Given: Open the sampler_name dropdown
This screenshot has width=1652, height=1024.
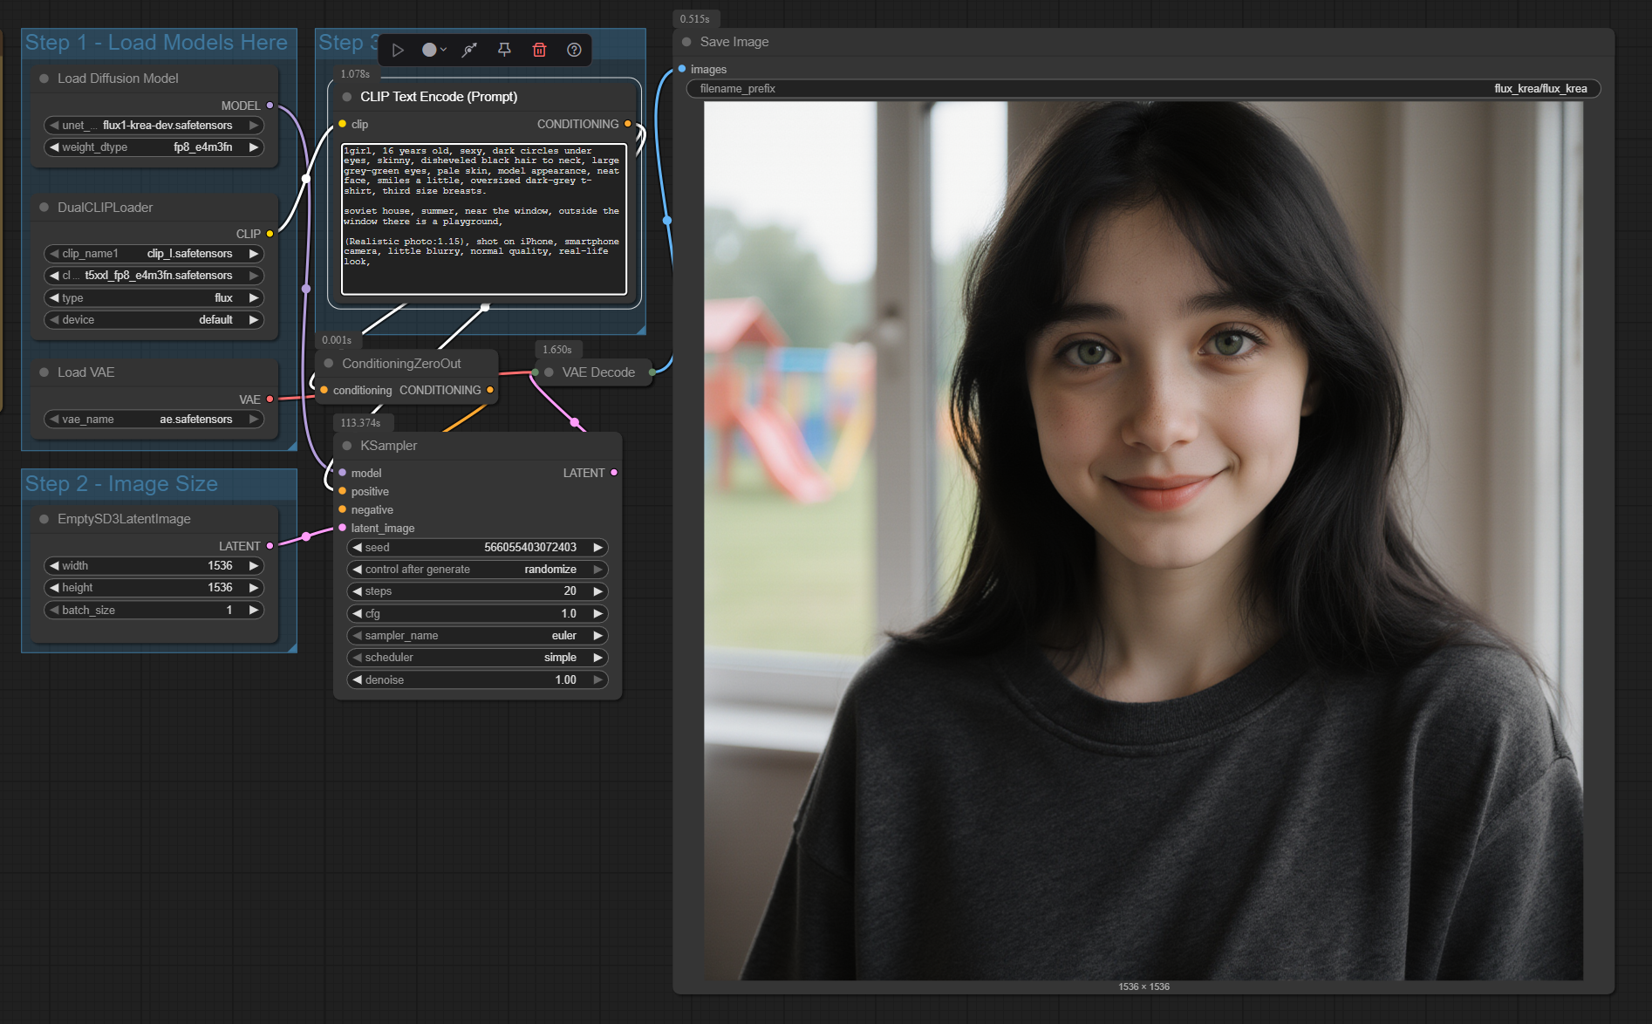Looking at the screenshot, I should [477, 636].
